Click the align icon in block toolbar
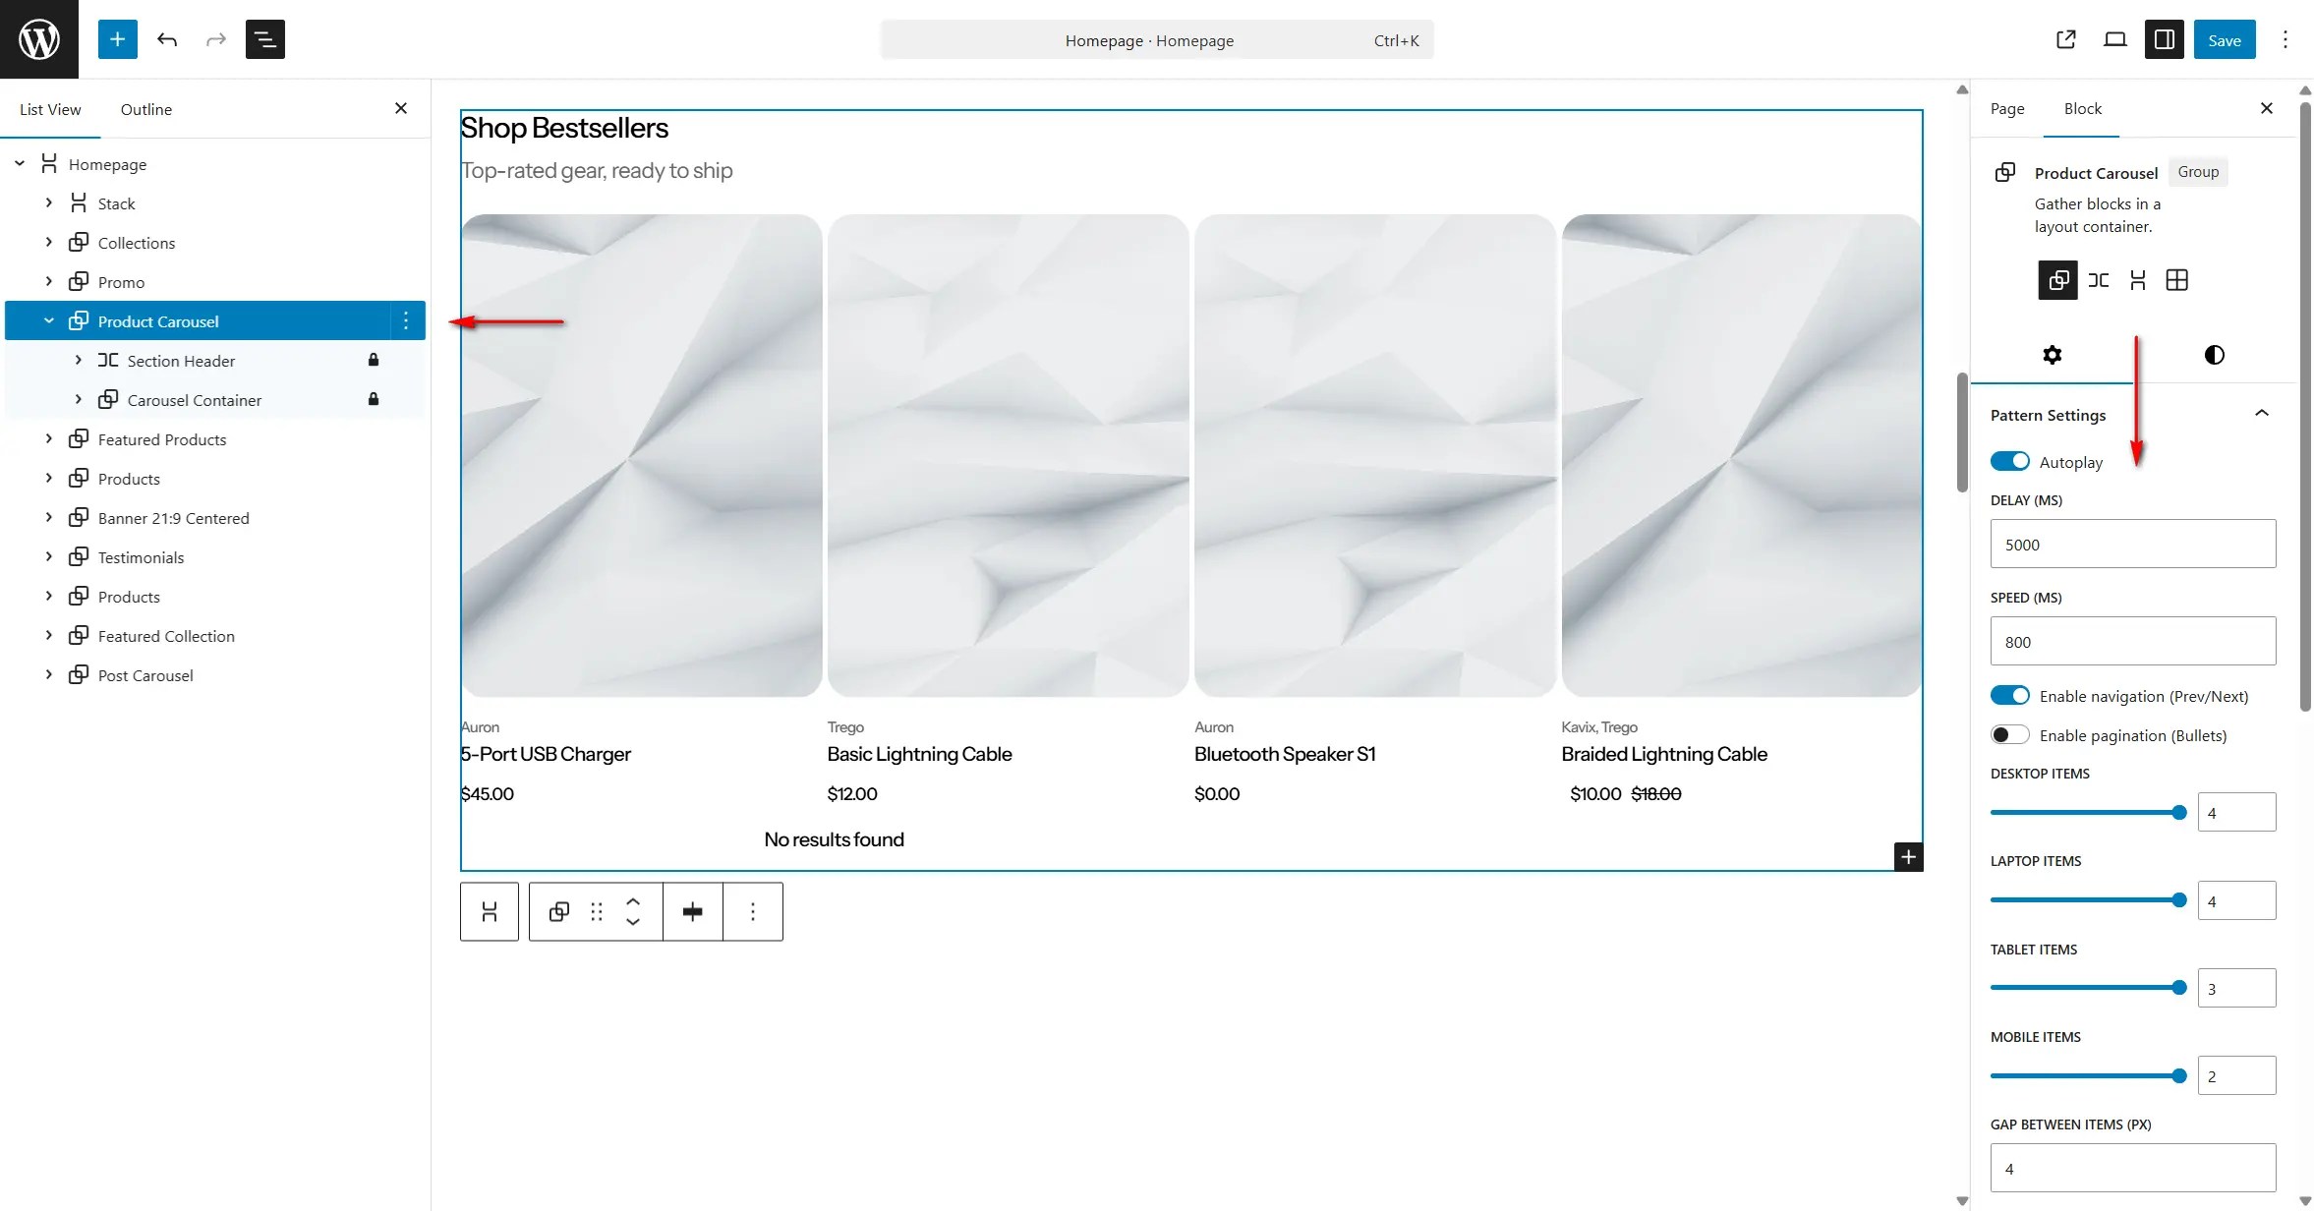Screen dimensions: 2314x1211 [692, 912]
